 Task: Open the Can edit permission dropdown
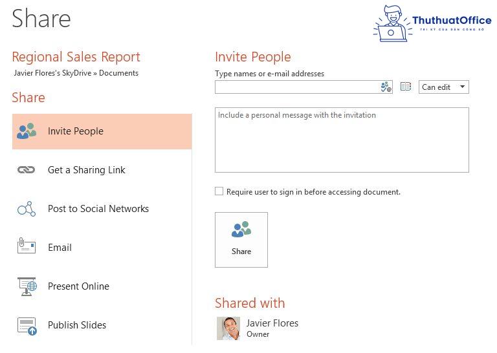click(x=444, y=87)
